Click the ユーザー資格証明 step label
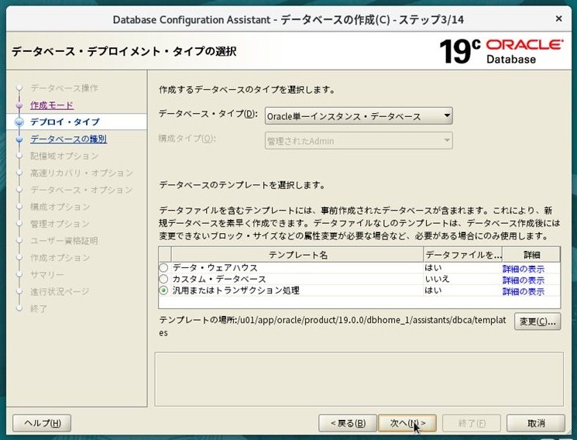 point(64,240)
